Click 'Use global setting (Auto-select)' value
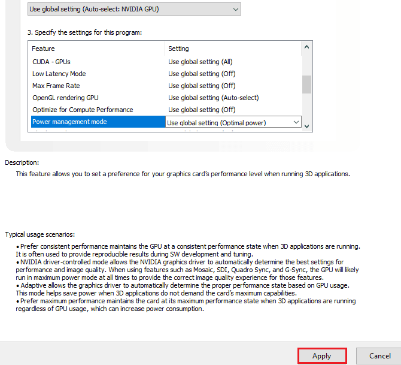The image size is (401, 365). point(214,98)
